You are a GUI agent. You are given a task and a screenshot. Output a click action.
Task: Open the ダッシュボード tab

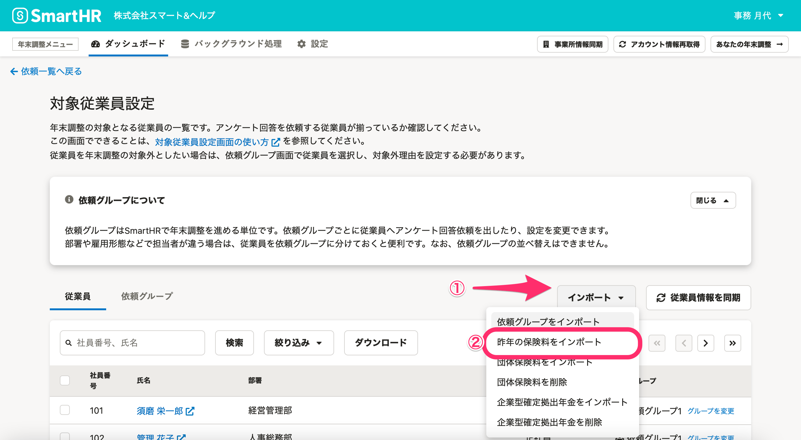(x=128, y=44)
